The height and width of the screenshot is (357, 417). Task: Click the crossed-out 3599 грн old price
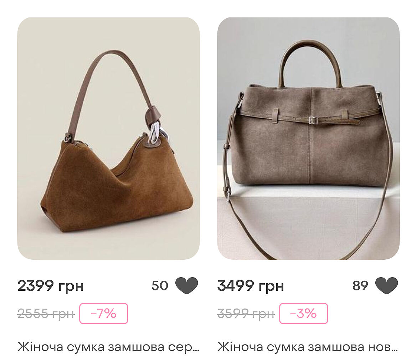click(x=246, y=314)
